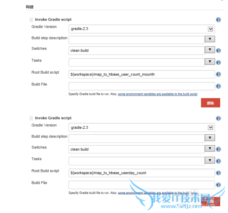Open environment variables link in second build step
The height and width of the screenshot is (213, 228).
(x=158, y=193)
